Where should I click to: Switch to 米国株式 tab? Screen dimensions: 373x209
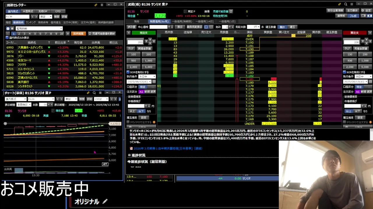pyautogui.click(x=28, y=11)
